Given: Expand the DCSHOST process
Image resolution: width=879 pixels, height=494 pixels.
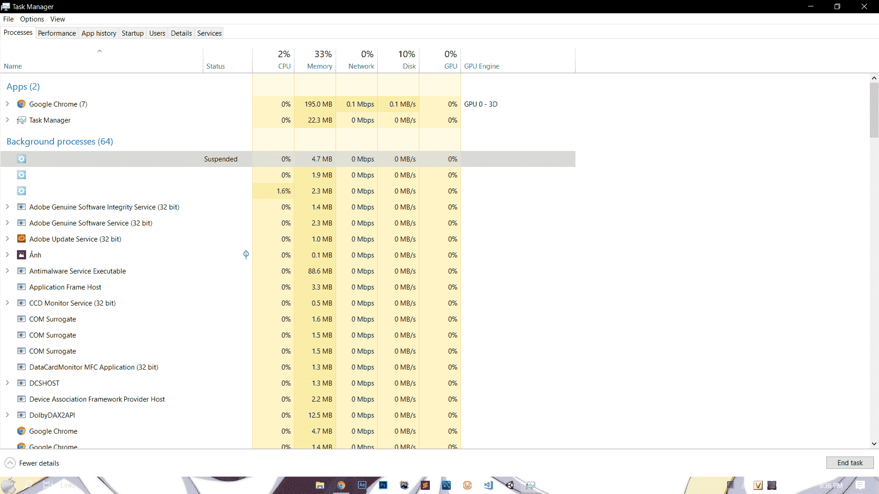Looking at the screenshot, I should [x=7, y=383].
